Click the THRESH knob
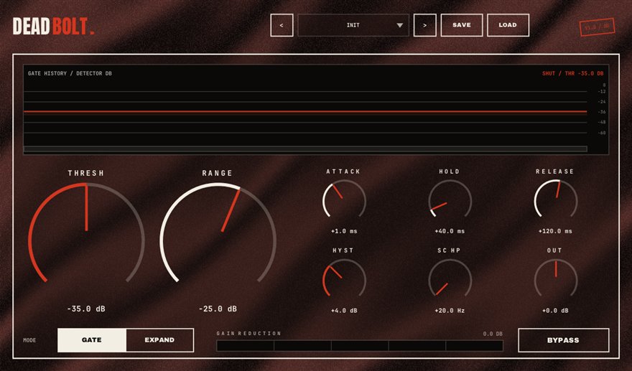The height and width of the screenshot is (371, 632). pos(86,231)
